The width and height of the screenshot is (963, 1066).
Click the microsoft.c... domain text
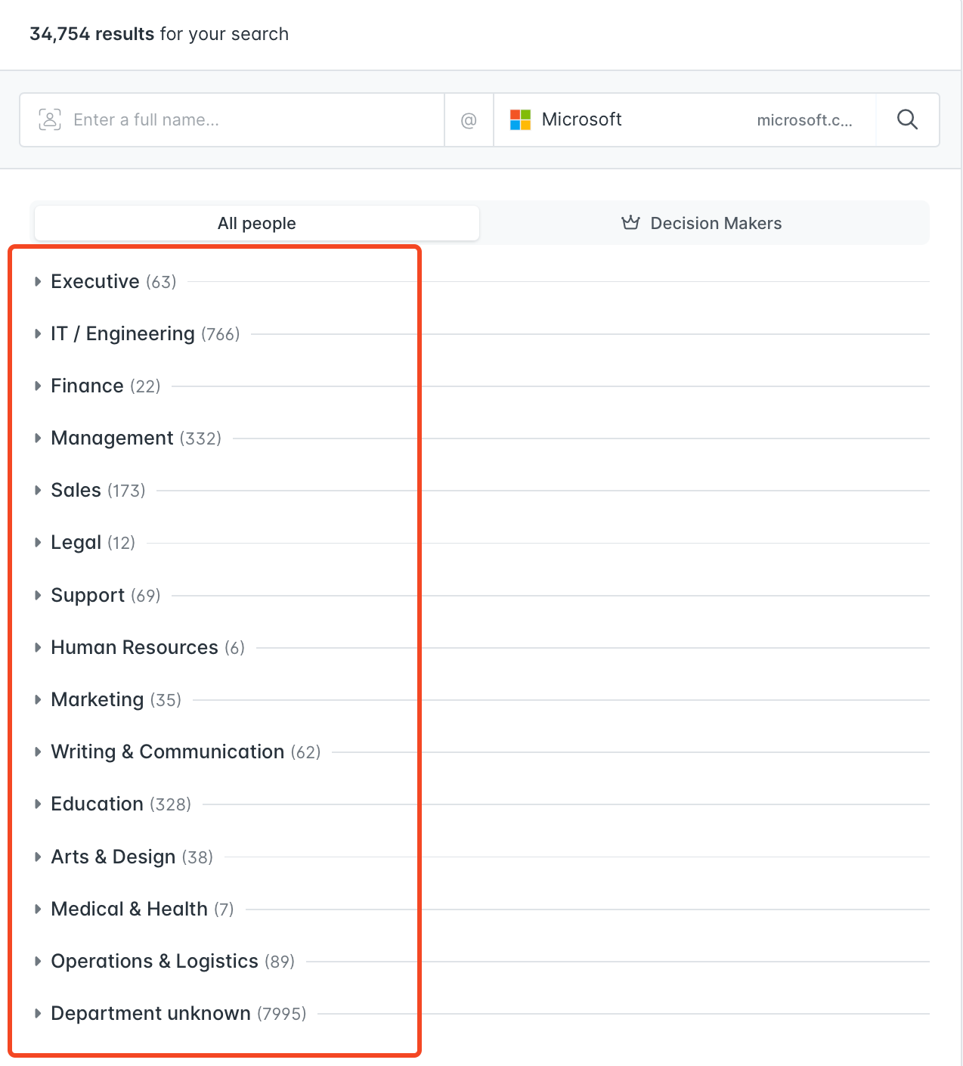coord(804,120)
